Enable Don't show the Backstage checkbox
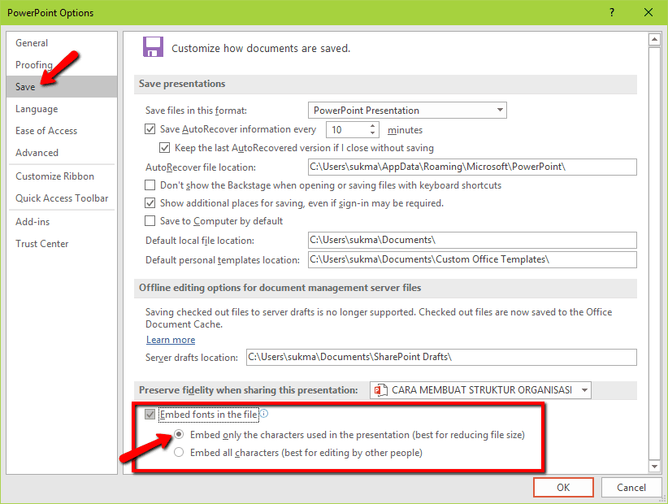The width and height of the screenshot is (668, 504). point(150,185)
